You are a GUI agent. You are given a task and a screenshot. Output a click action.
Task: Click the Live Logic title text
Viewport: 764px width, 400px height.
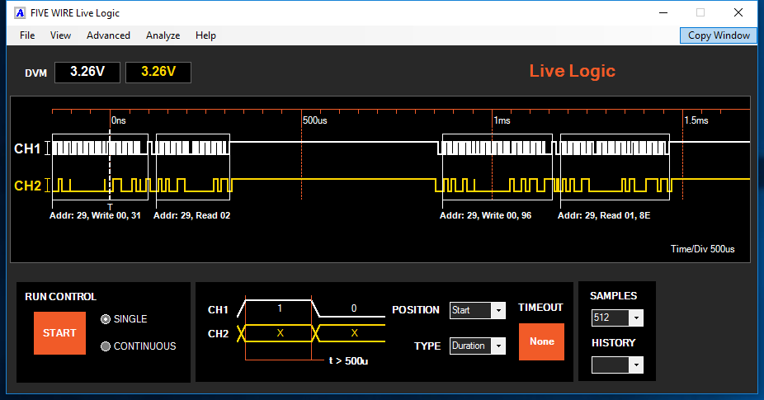pos(572,71)
